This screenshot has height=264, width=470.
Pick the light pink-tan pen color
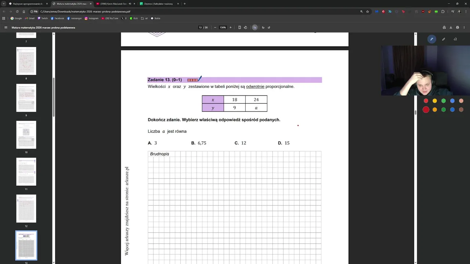coord(461,101)
